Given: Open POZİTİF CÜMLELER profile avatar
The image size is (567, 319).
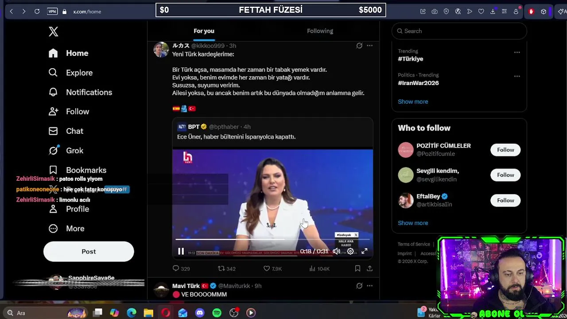Looking at the screenshot, I should tap(405, 150).
